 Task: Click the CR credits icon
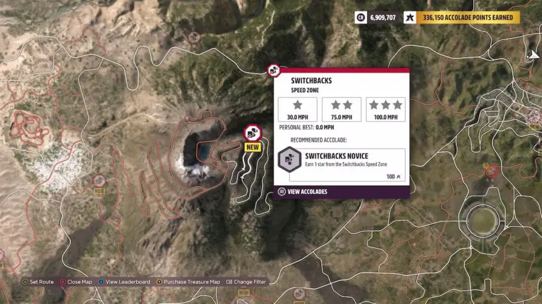pyautogui.click(x=360, y=17)
